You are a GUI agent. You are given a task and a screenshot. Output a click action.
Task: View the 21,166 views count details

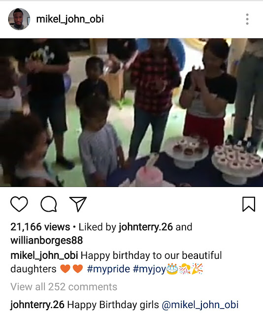[x=40, y=227]
